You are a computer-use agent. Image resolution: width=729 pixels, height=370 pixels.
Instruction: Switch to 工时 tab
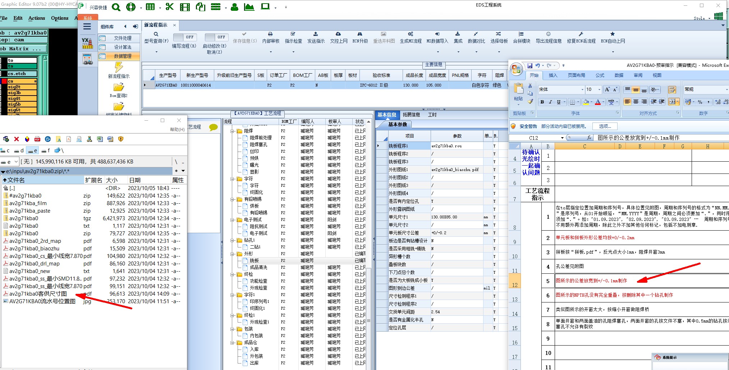432,115
